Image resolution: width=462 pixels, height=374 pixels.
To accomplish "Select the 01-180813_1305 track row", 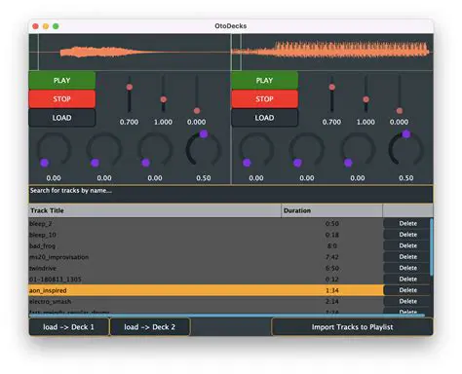I will 206,280.
